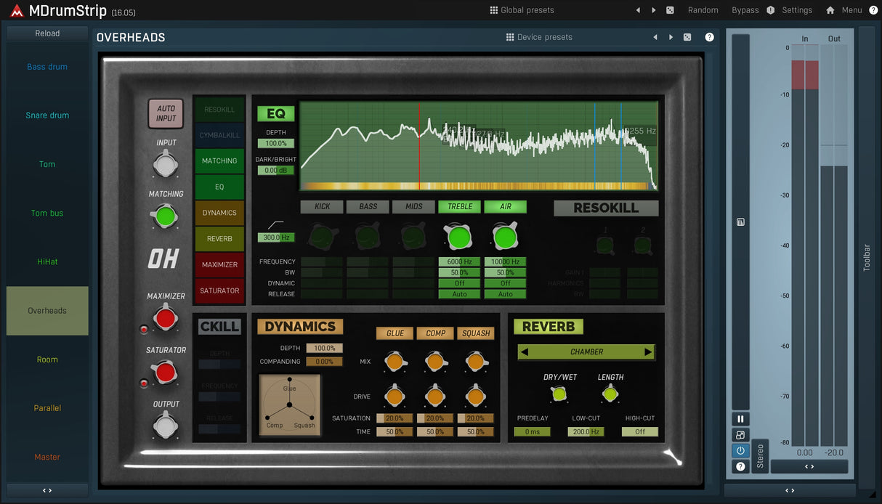The image size is (882, 504).
Task: Click the device presets randomize dice icon
Action: coord(687,37)
